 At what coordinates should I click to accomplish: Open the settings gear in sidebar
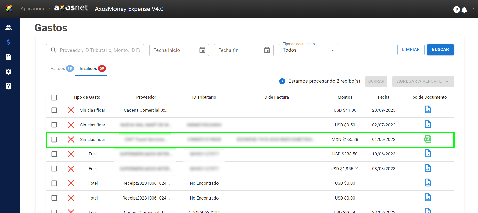pyautogui.click(x=8, y=72)
